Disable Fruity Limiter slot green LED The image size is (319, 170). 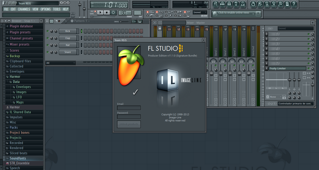click(308, 69)
